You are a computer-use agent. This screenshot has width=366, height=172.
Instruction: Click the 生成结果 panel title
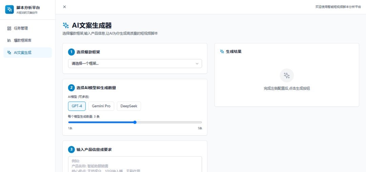click(x=233, y=51)
